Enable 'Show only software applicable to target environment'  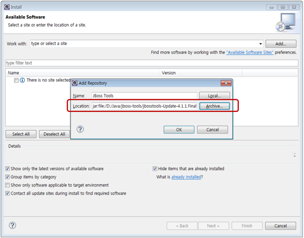(x=7, y=185)
